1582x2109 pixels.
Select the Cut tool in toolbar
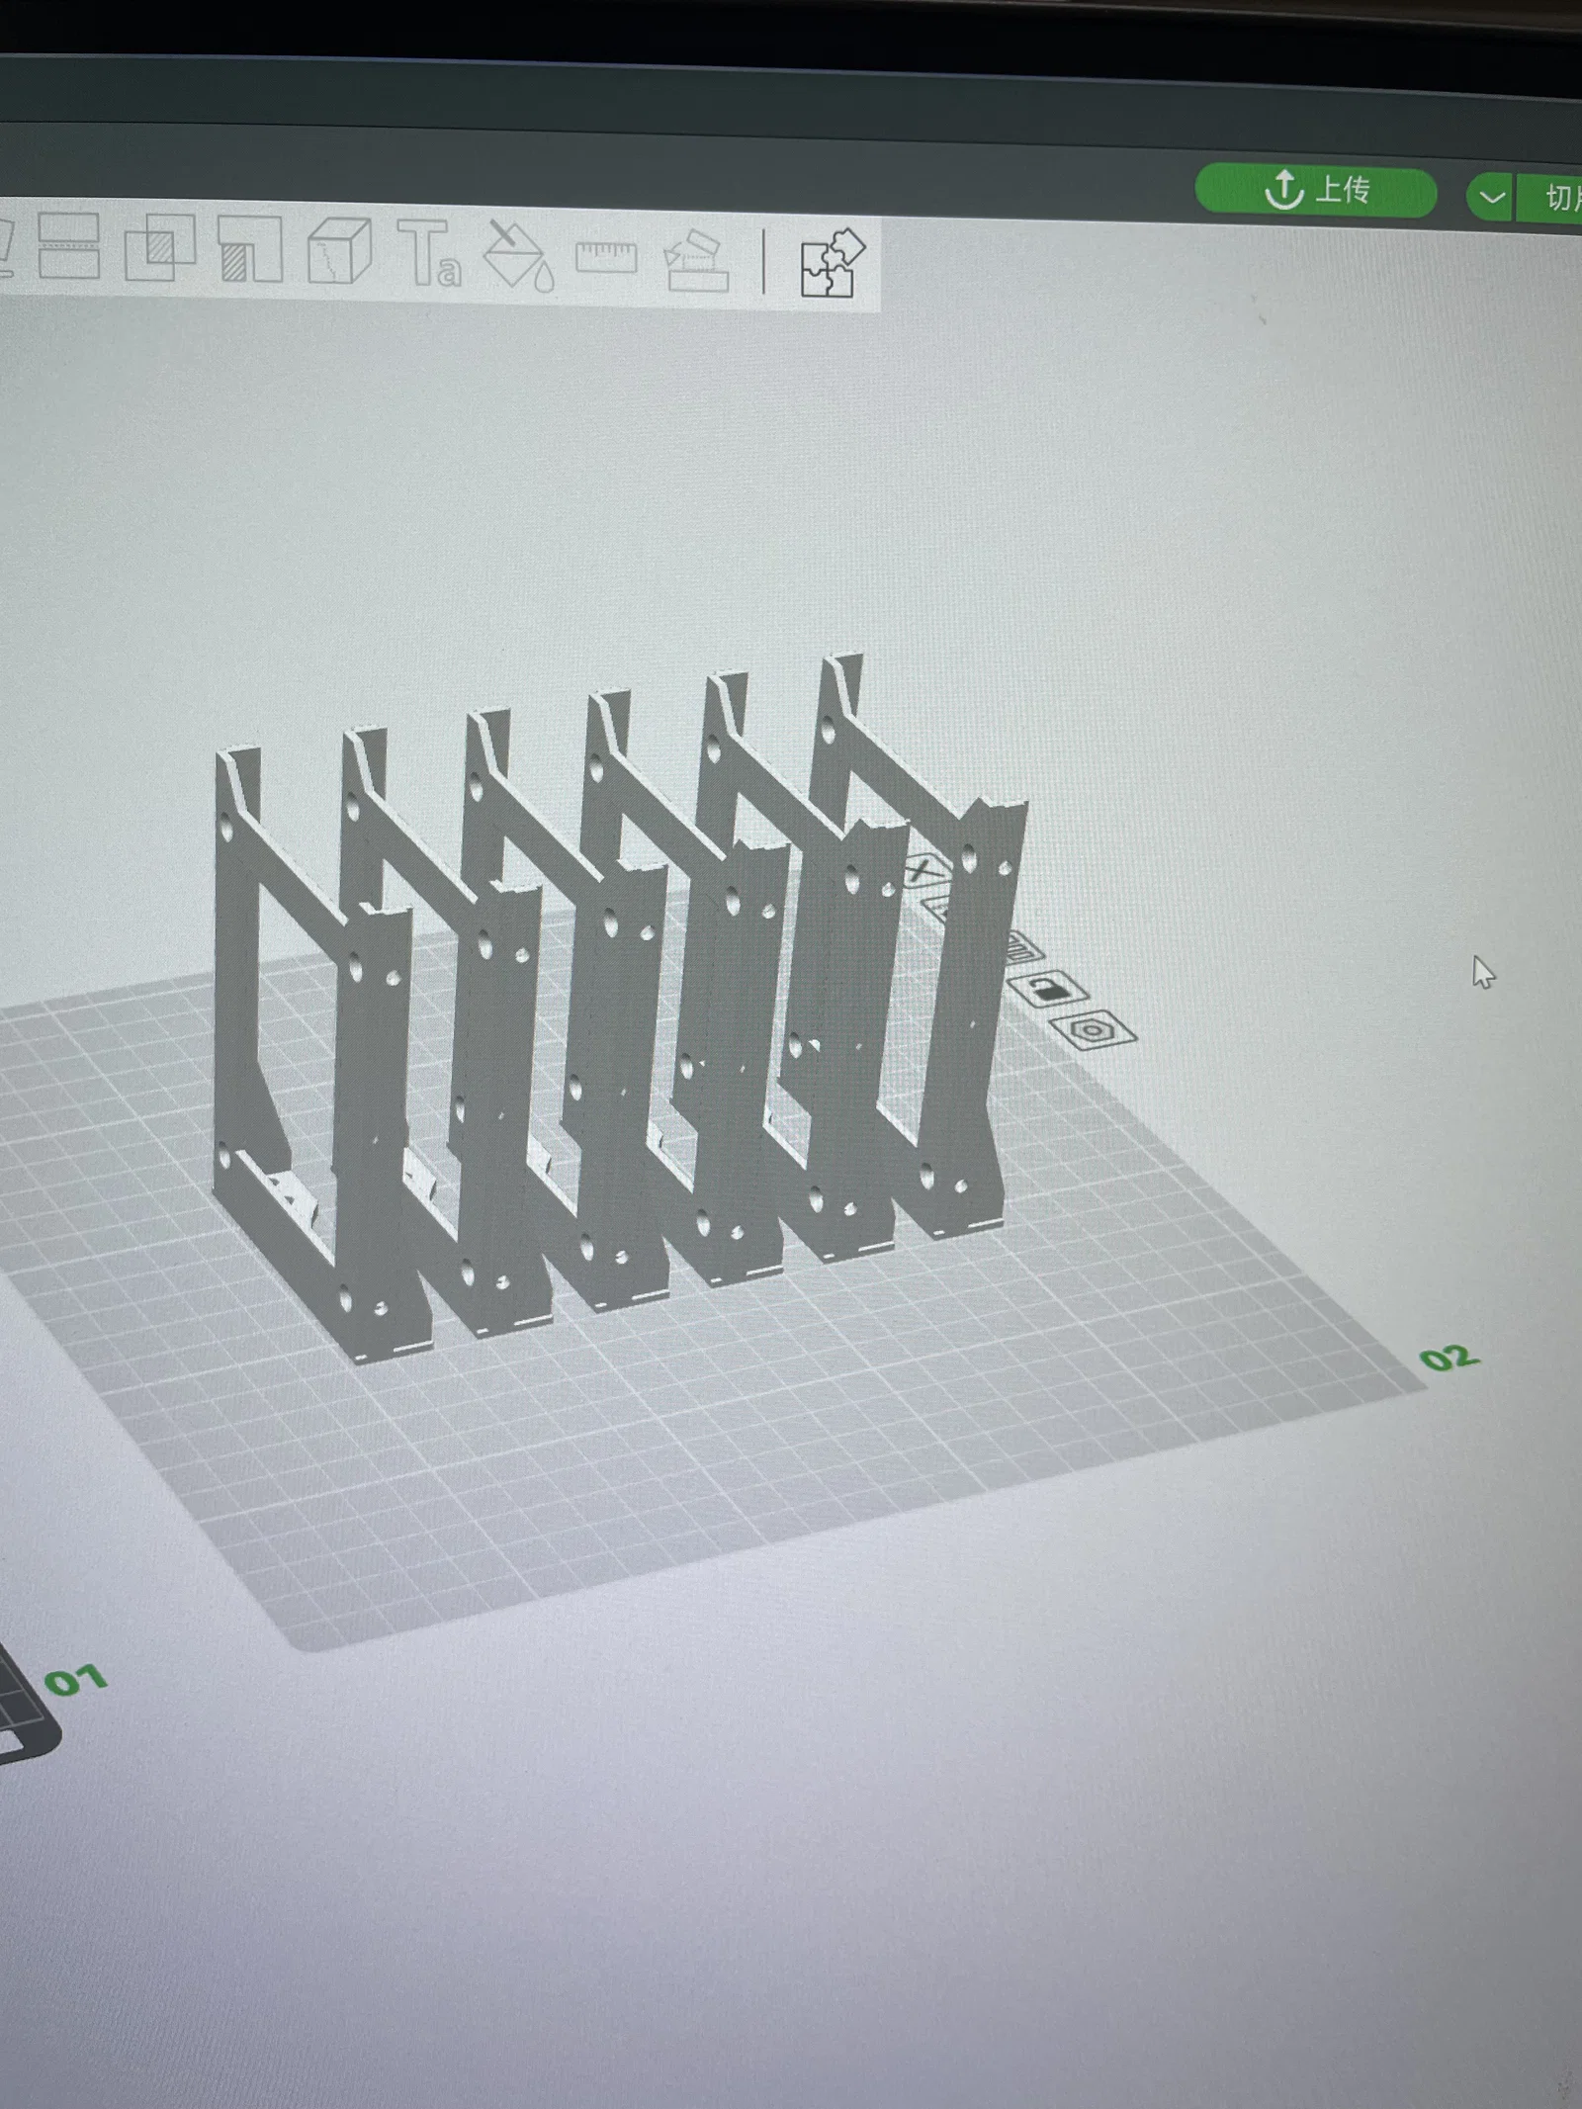pyautogui.click(x=69, y=245)
